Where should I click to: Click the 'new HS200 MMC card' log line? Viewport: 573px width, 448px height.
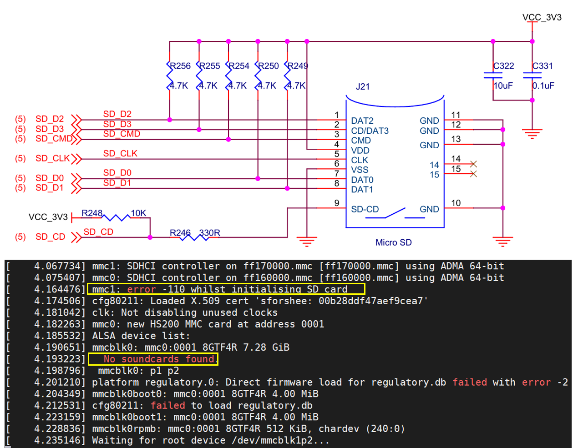[x=208, y=324]
